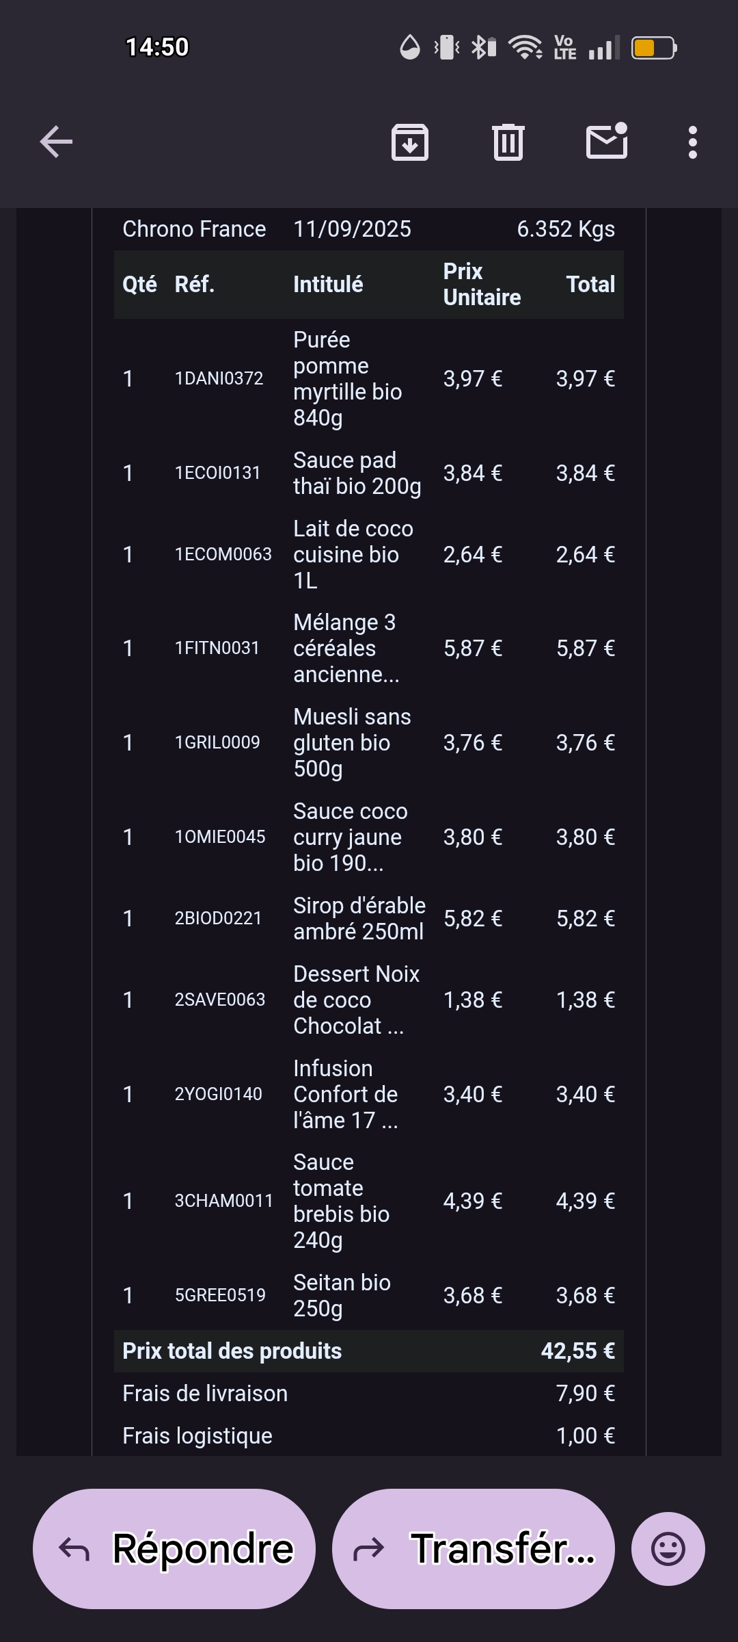
Task: Select the Purée pomme myrtille bio row
Action: [x=347, y=378]
